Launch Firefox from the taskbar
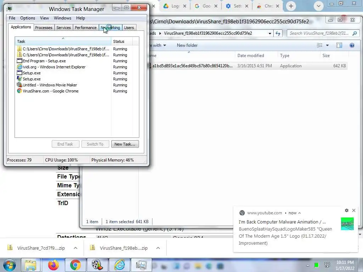Image resolution: width=363 pixels, height=272 pixels. 53,265
